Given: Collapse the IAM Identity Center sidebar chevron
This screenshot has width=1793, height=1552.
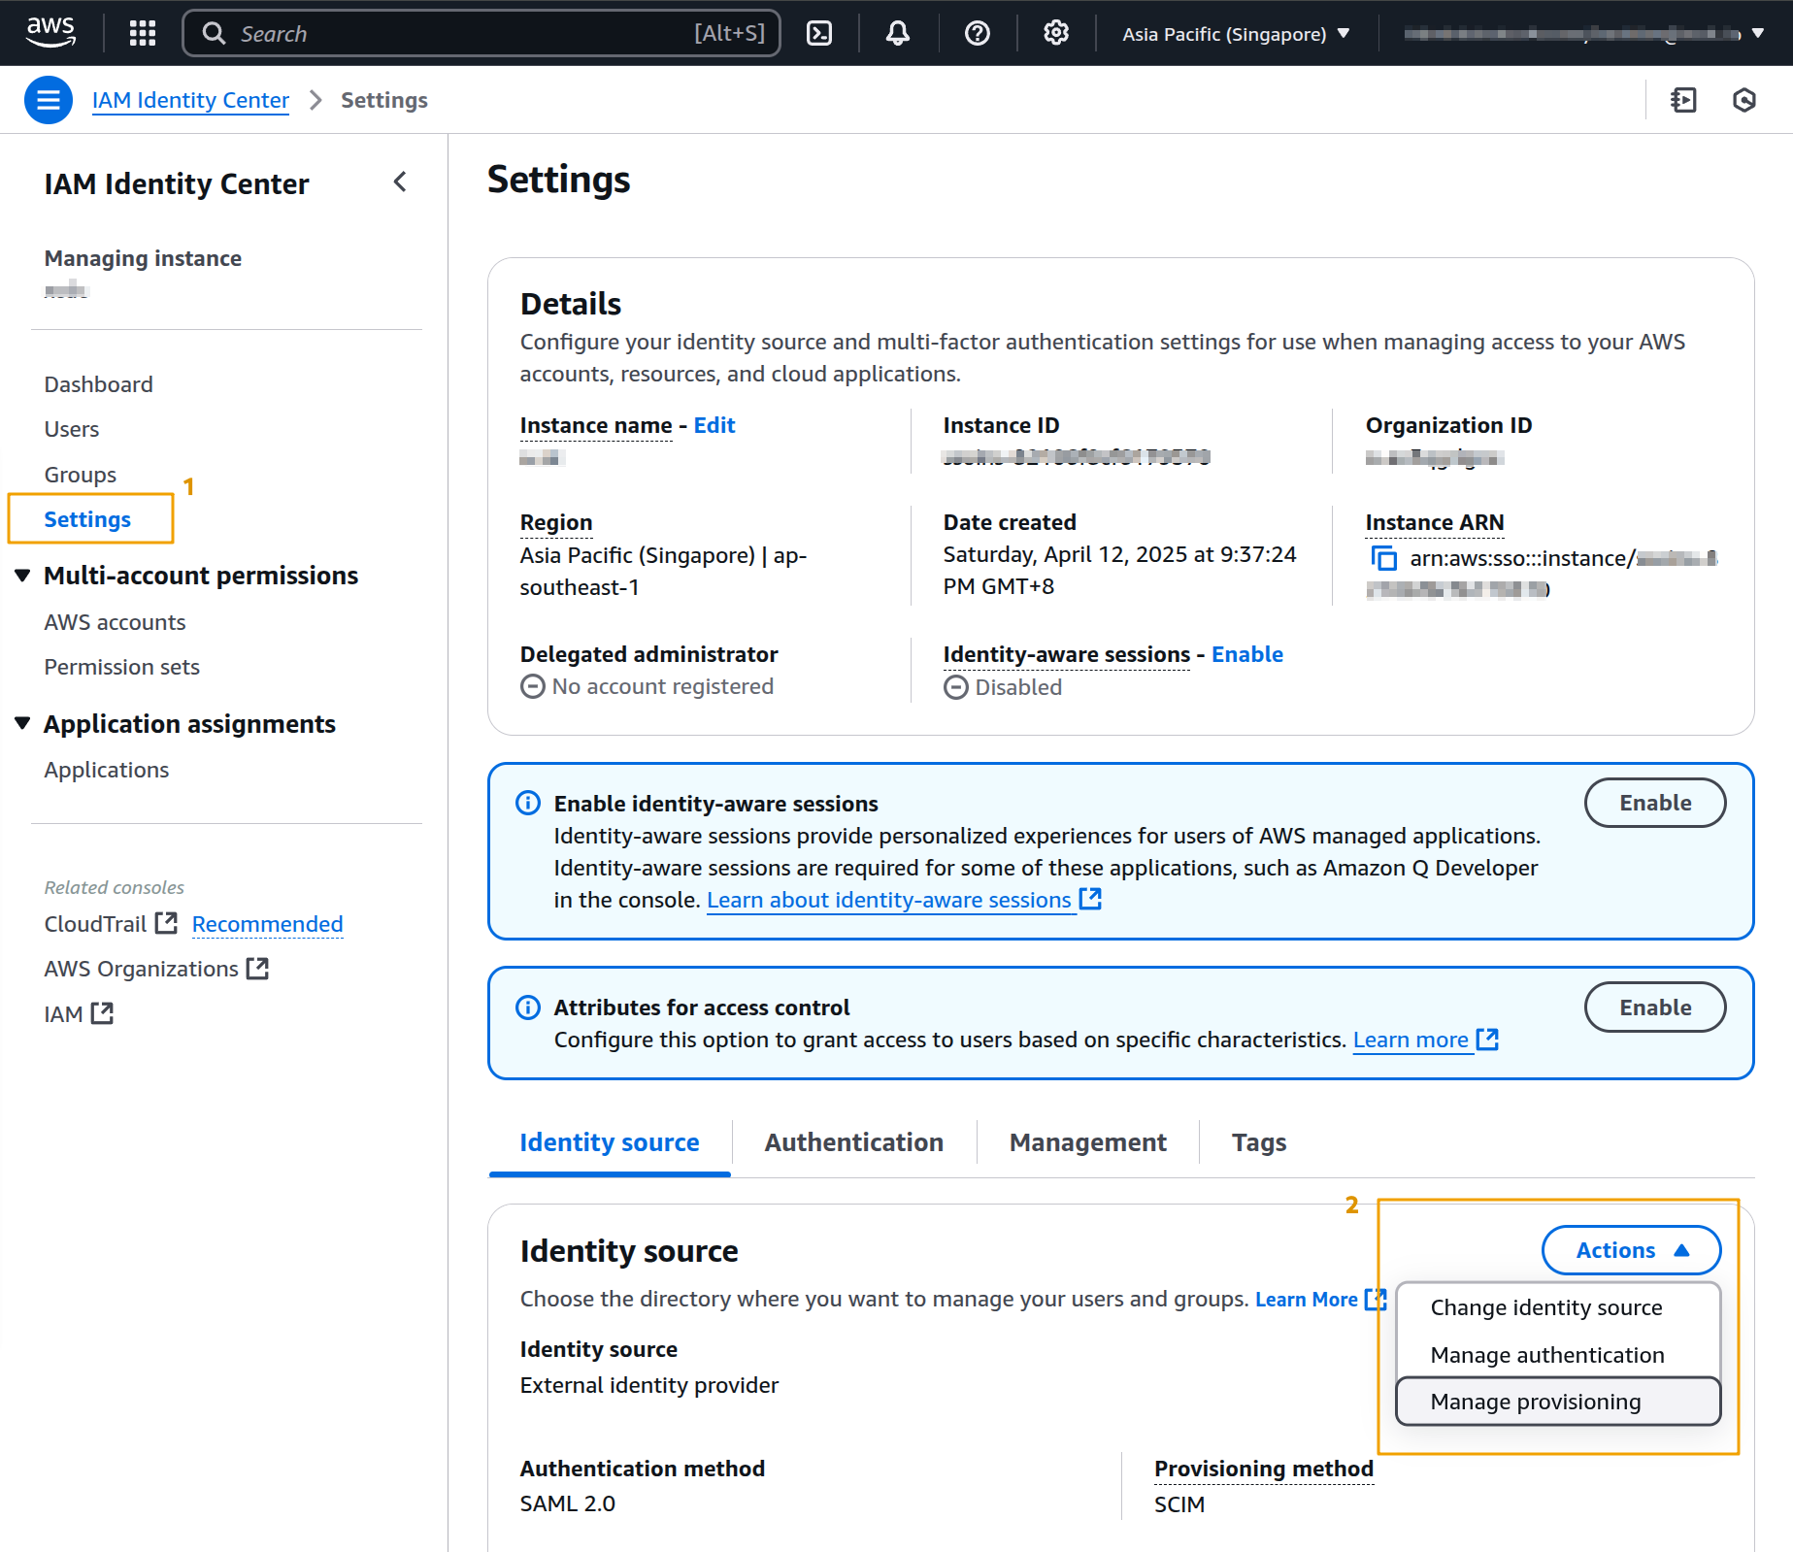Looking at the screenshot, I should [400, 182].
